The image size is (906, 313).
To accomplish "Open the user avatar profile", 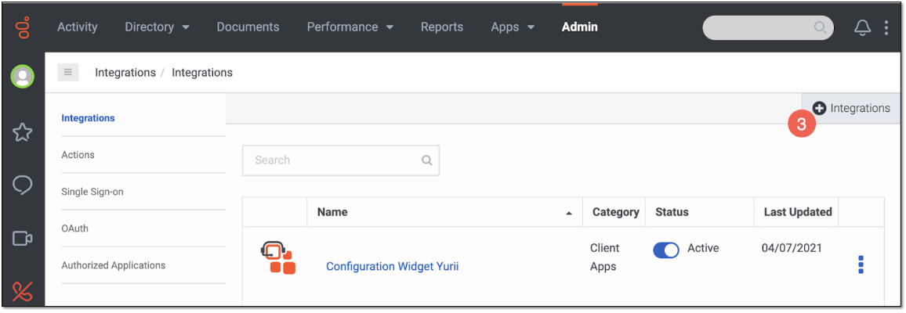I will pos(23,77).
